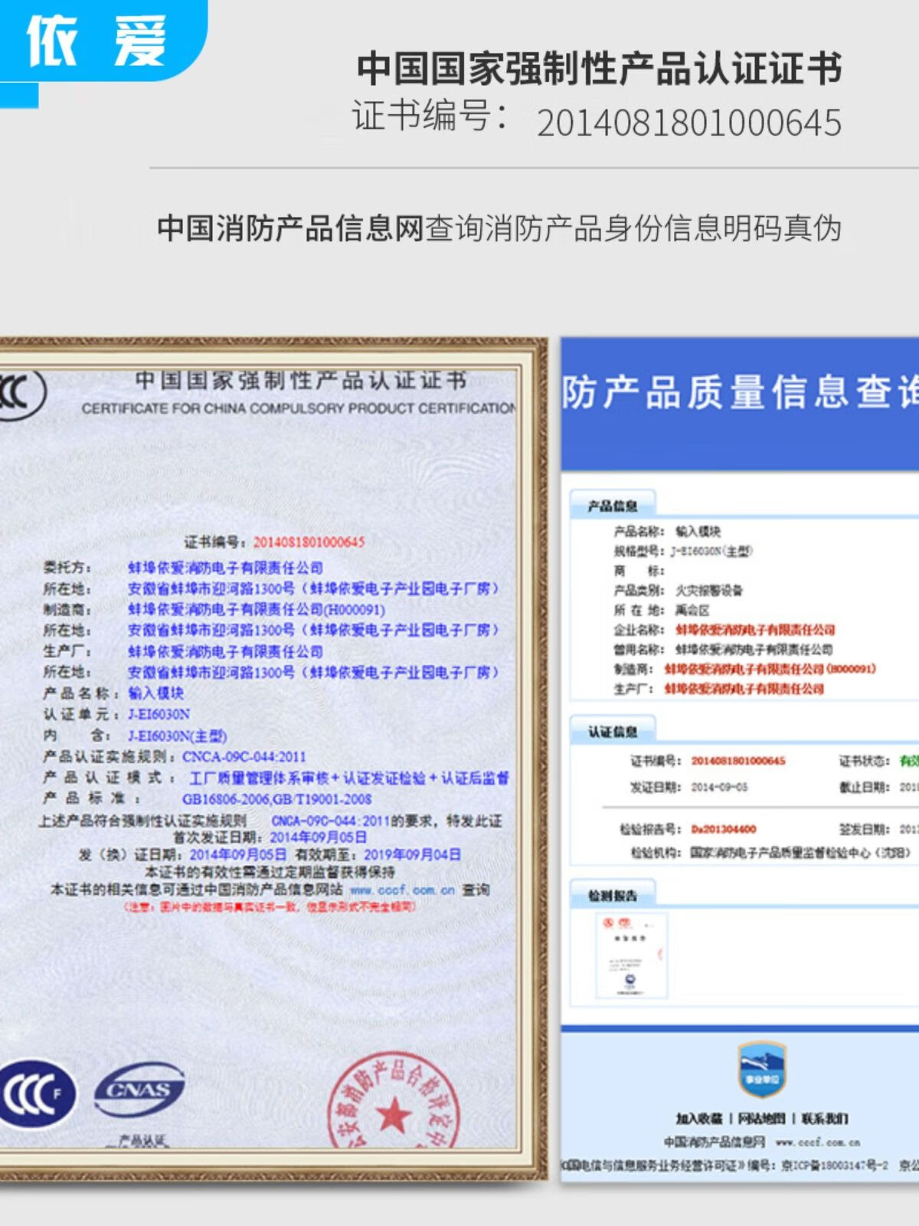Click the www.cccf.com.cn URL on the certificate
The image size is (919, 1226).
402,890
